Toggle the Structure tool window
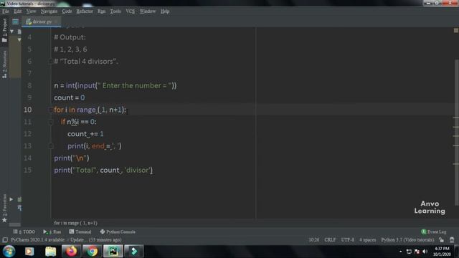 pos(4,64)
